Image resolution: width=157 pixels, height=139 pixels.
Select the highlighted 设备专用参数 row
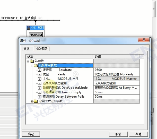click(66, 65)
